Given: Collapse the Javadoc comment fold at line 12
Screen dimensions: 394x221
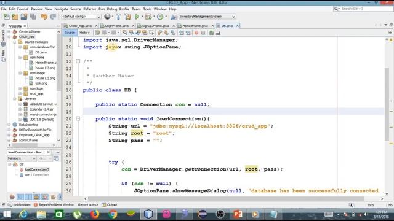Looking at the screenshot, I should coord(78,61).
